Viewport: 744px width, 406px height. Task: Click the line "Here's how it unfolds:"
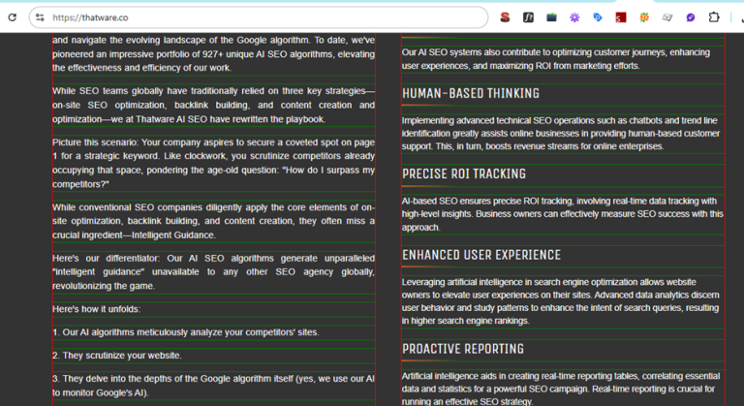pos(96,309)
